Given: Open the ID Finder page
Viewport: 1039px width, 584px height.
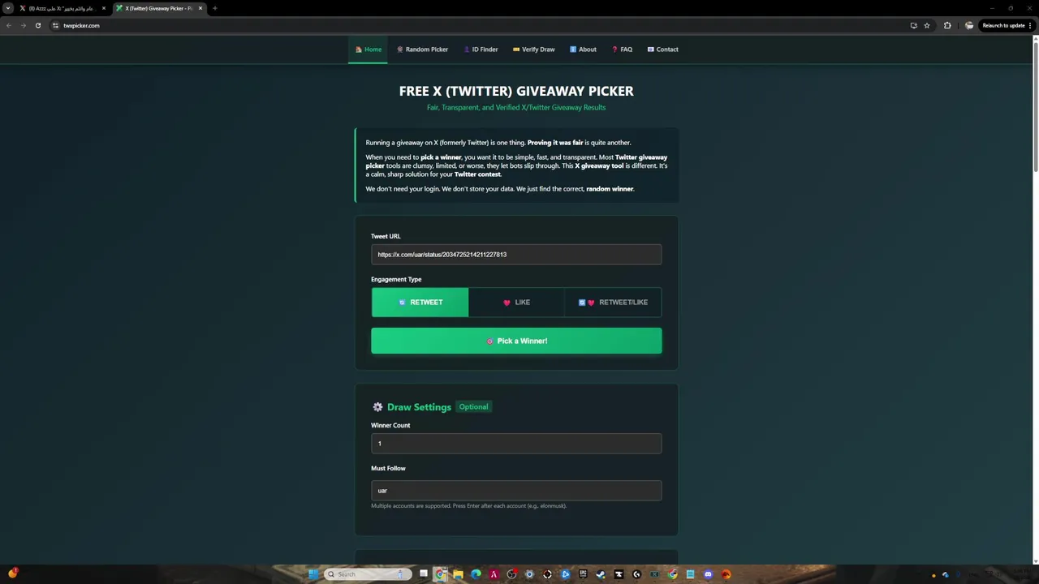Looking at the screenshot, I should tap(481, 49).
